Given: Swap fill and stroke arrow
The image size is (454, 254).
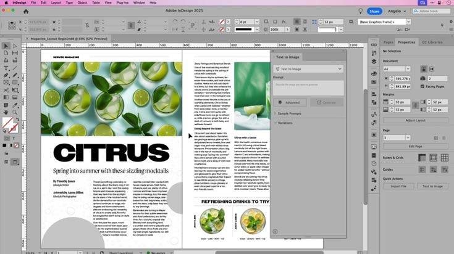Looking at the screenshot, I should [17, 119].
